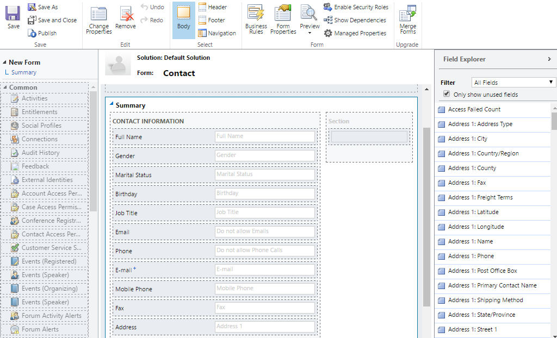The image size is (557, 338).
Task: Open Business Rules
Action: 256,20
